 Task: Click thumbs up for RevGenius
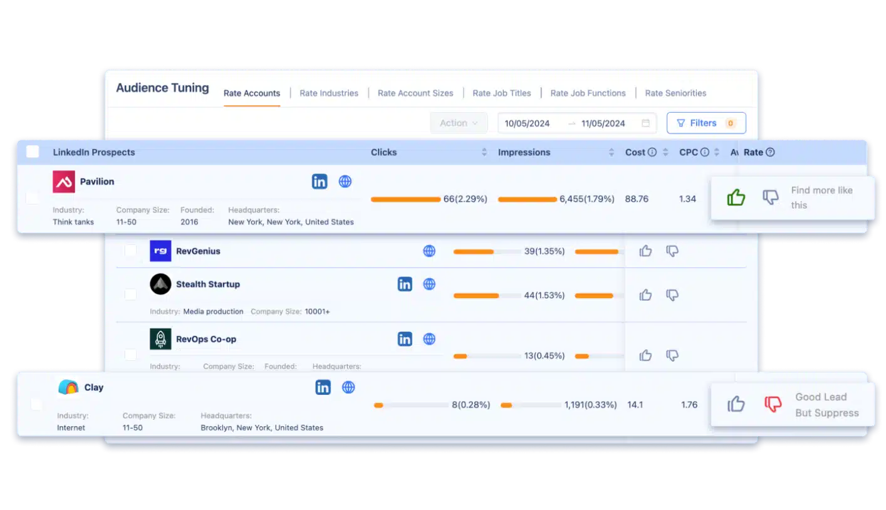[645, 251]
